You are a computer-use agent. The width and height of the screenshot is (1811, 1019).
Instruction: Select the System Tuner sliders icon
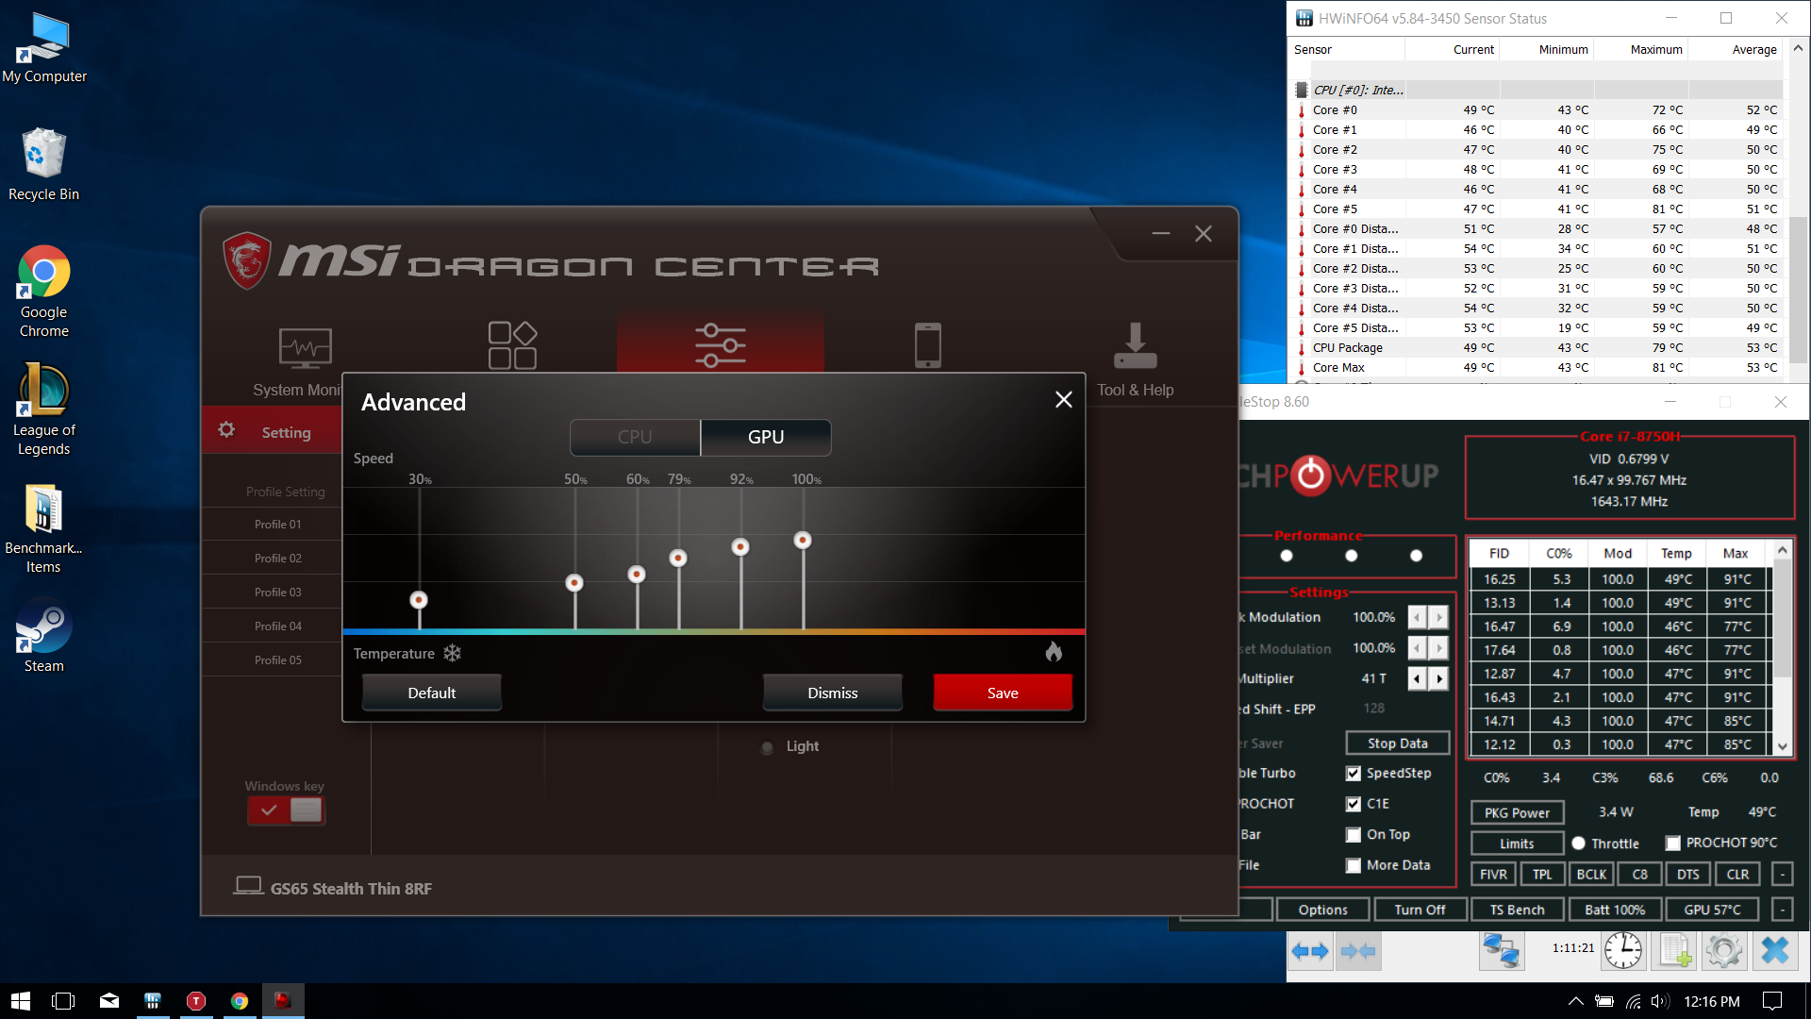tap(720, 345)
